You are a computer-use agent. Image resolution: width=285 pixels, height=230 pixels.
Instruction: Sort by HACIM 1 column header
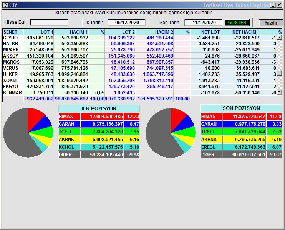click(71, 32)
